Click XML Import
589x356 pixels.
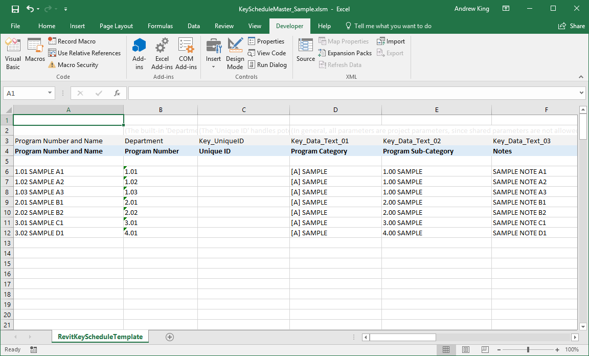391,41
